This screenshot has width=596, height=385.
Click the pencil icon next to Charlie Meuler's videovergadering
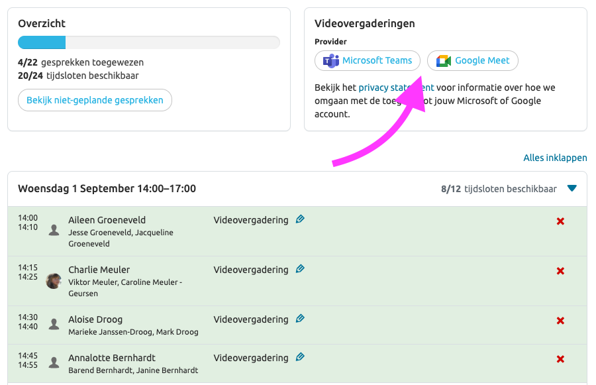click(300, 269)
